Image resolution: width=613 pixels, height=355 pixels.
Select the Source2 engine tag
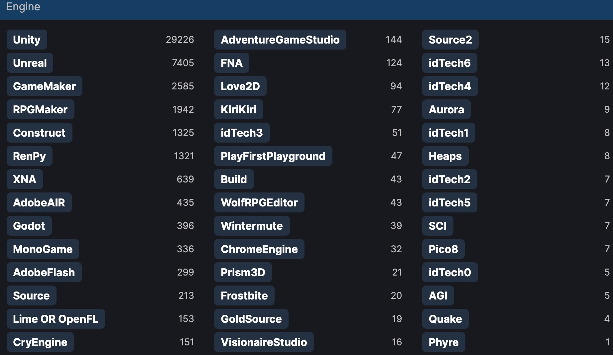pos(450,40)
